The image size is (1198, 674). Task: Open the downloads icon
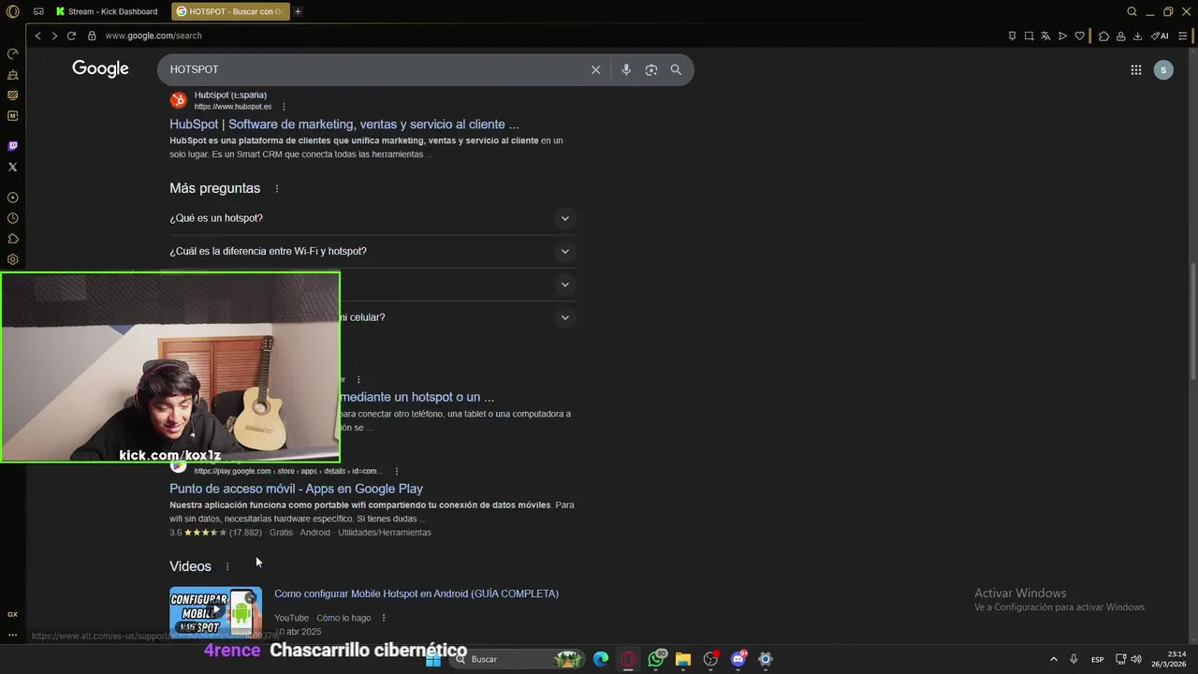tap(1137, 36)
